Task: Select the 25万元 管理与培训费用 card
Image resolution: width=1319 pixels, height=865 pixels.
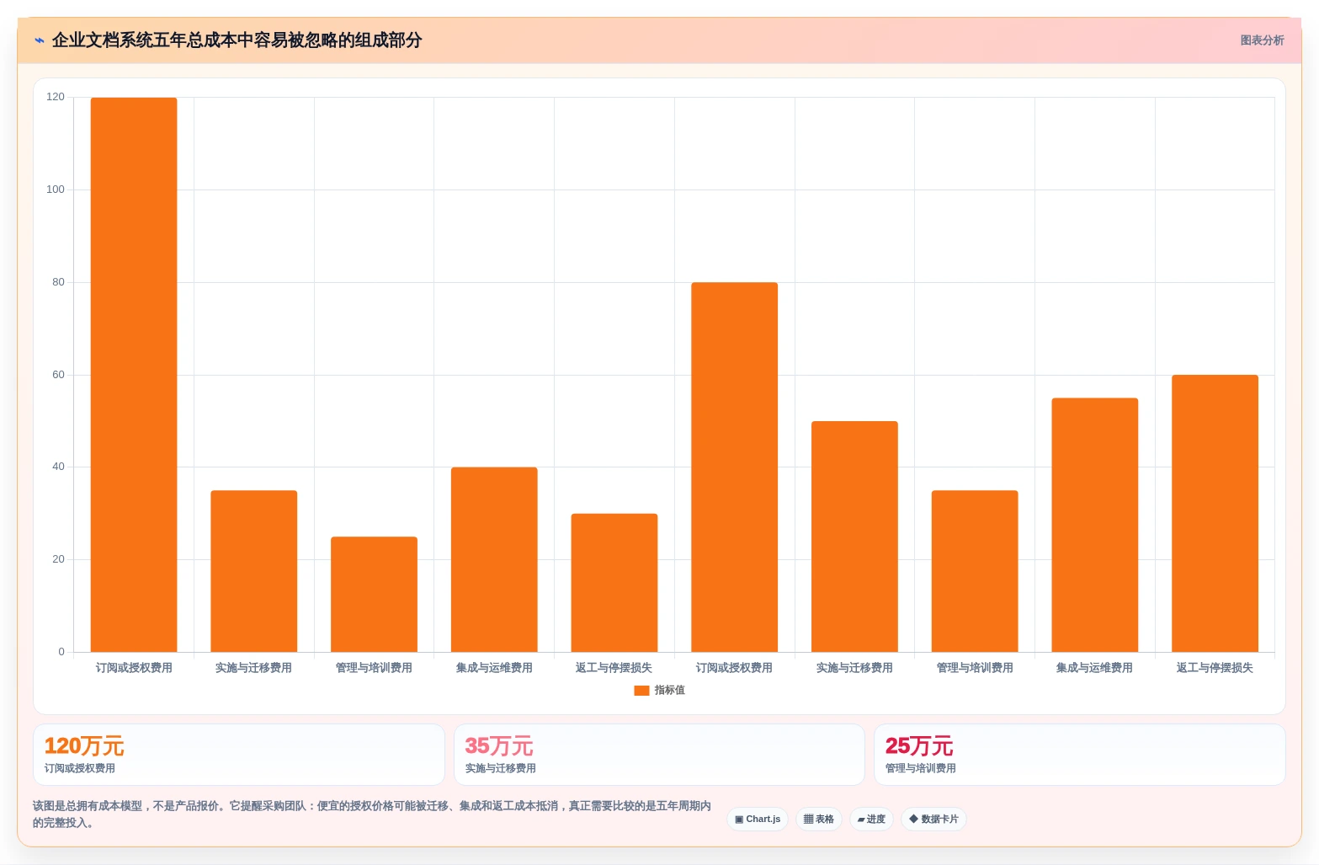Action: click(1079, 755)
